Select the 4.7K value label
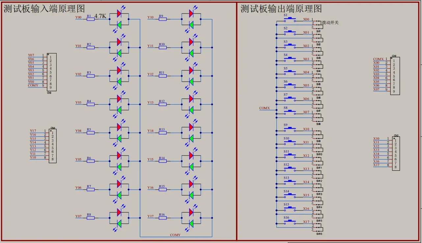422x243 pixels. pos(100,16)
